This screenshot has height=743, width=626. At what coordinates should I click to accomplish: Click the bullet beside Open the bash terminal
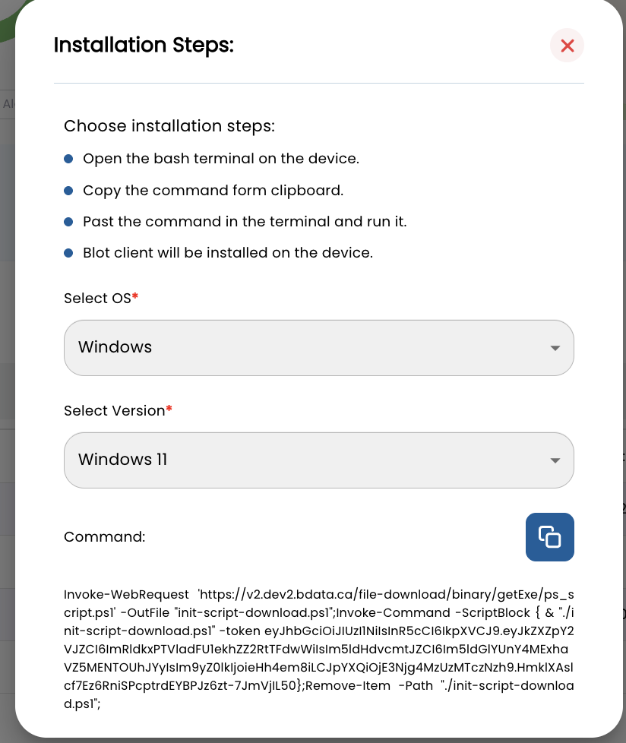point(68,159)
